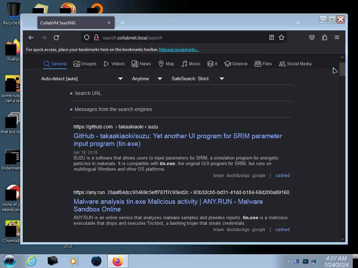
Task: Select the Firefox desktop shortcut
Action: [x=13, y=50]
